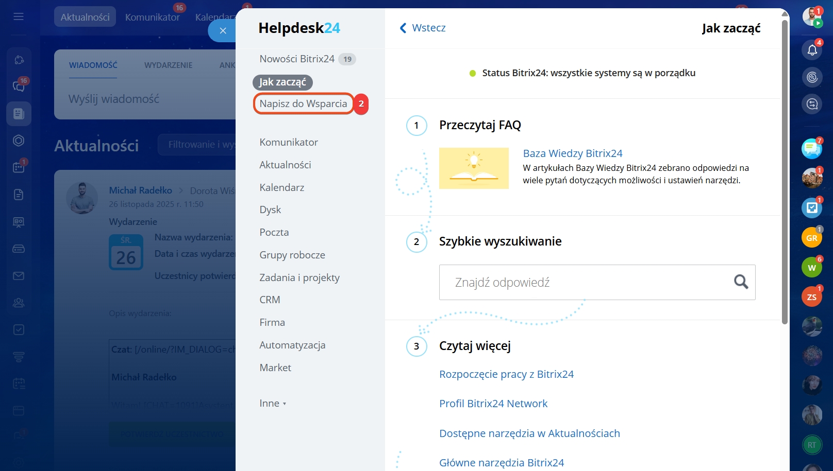Image resolution: width=833 pixels, height=471 pixels.
Task: Open the tasks checkmark icon in left sidebar
Action: point(19,329)
